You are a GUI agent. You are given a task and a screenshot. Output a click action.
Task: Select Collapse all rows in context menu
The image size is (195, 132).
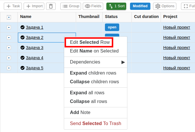coord(88,102)
